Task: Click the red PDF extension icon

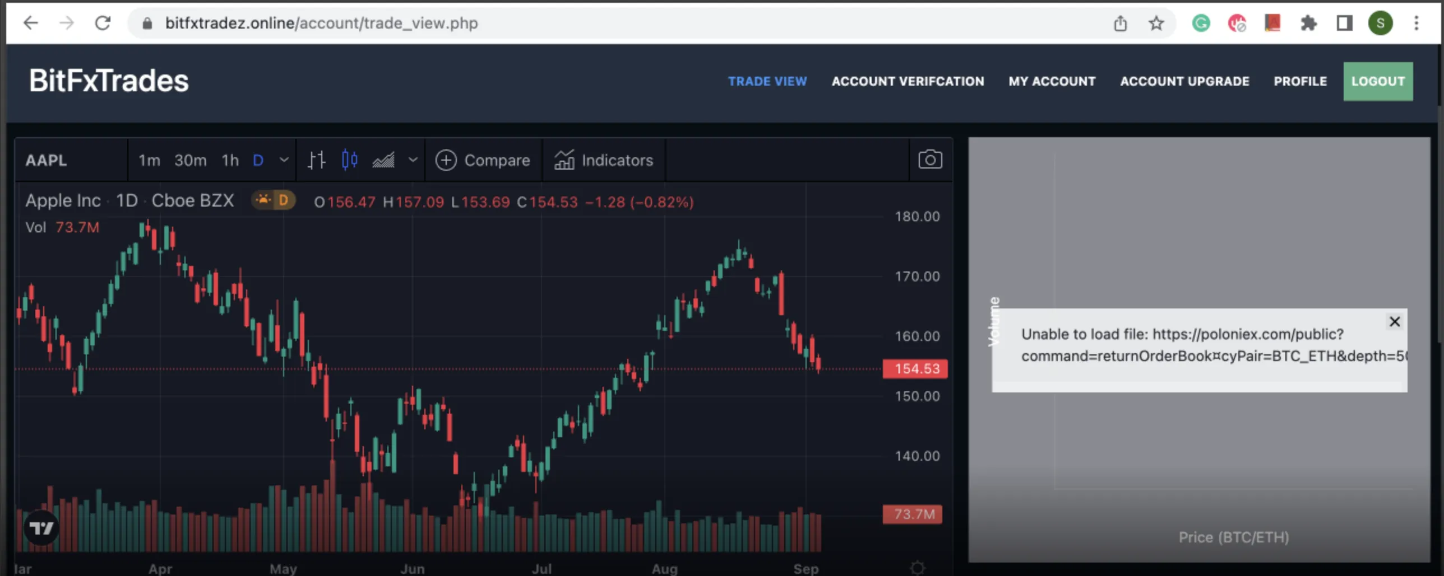Action: pos(1272,23)
